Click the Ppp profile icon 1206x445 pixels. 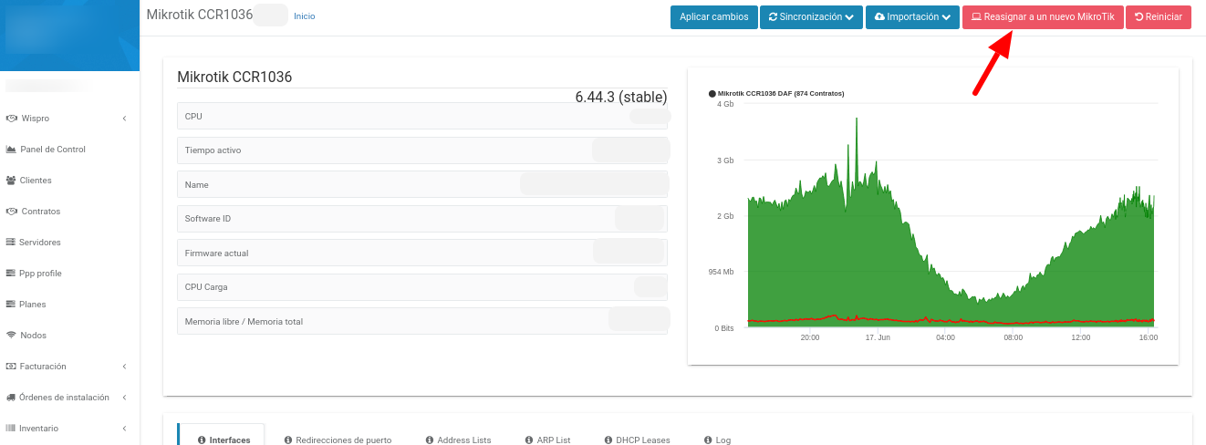coord(11,274)
